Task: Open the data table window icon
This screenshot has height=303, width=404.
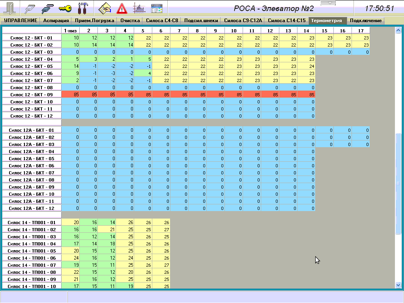Action: [x=157, y=8]
